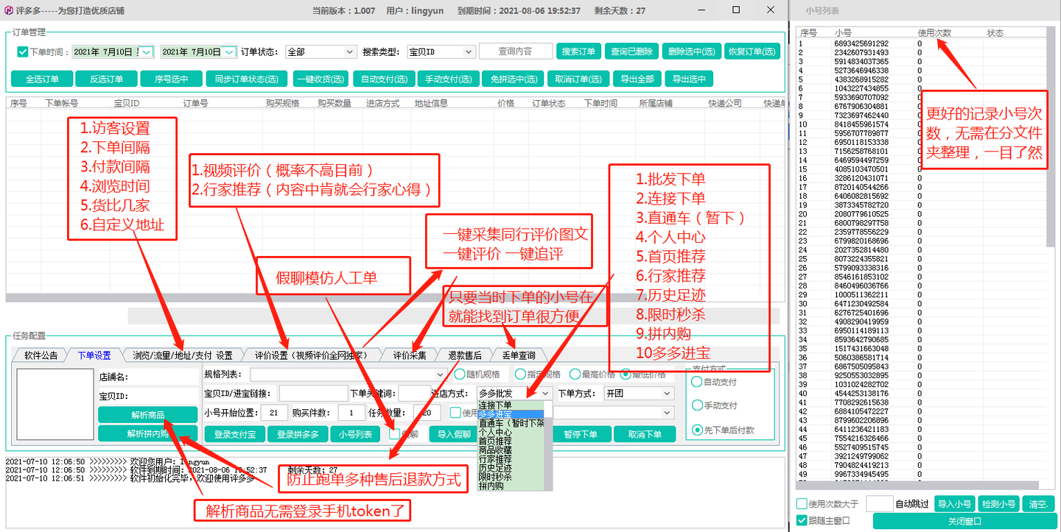Click the 查询内容 search field
Image resolution: width=1061 pixels, height=532 pixels.
pyautogui.click(x=515, y=52)
